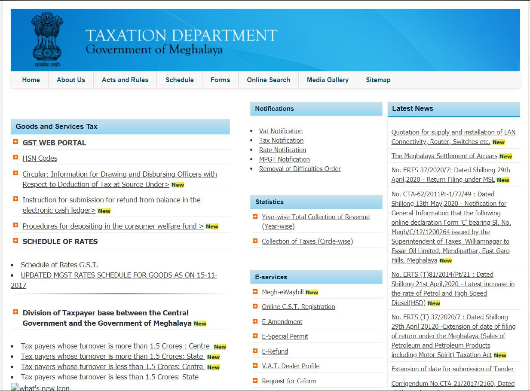The image size is (530, 391).
Task: Click the New badge after Megh-eWaybill
Action: coord(312,293)
